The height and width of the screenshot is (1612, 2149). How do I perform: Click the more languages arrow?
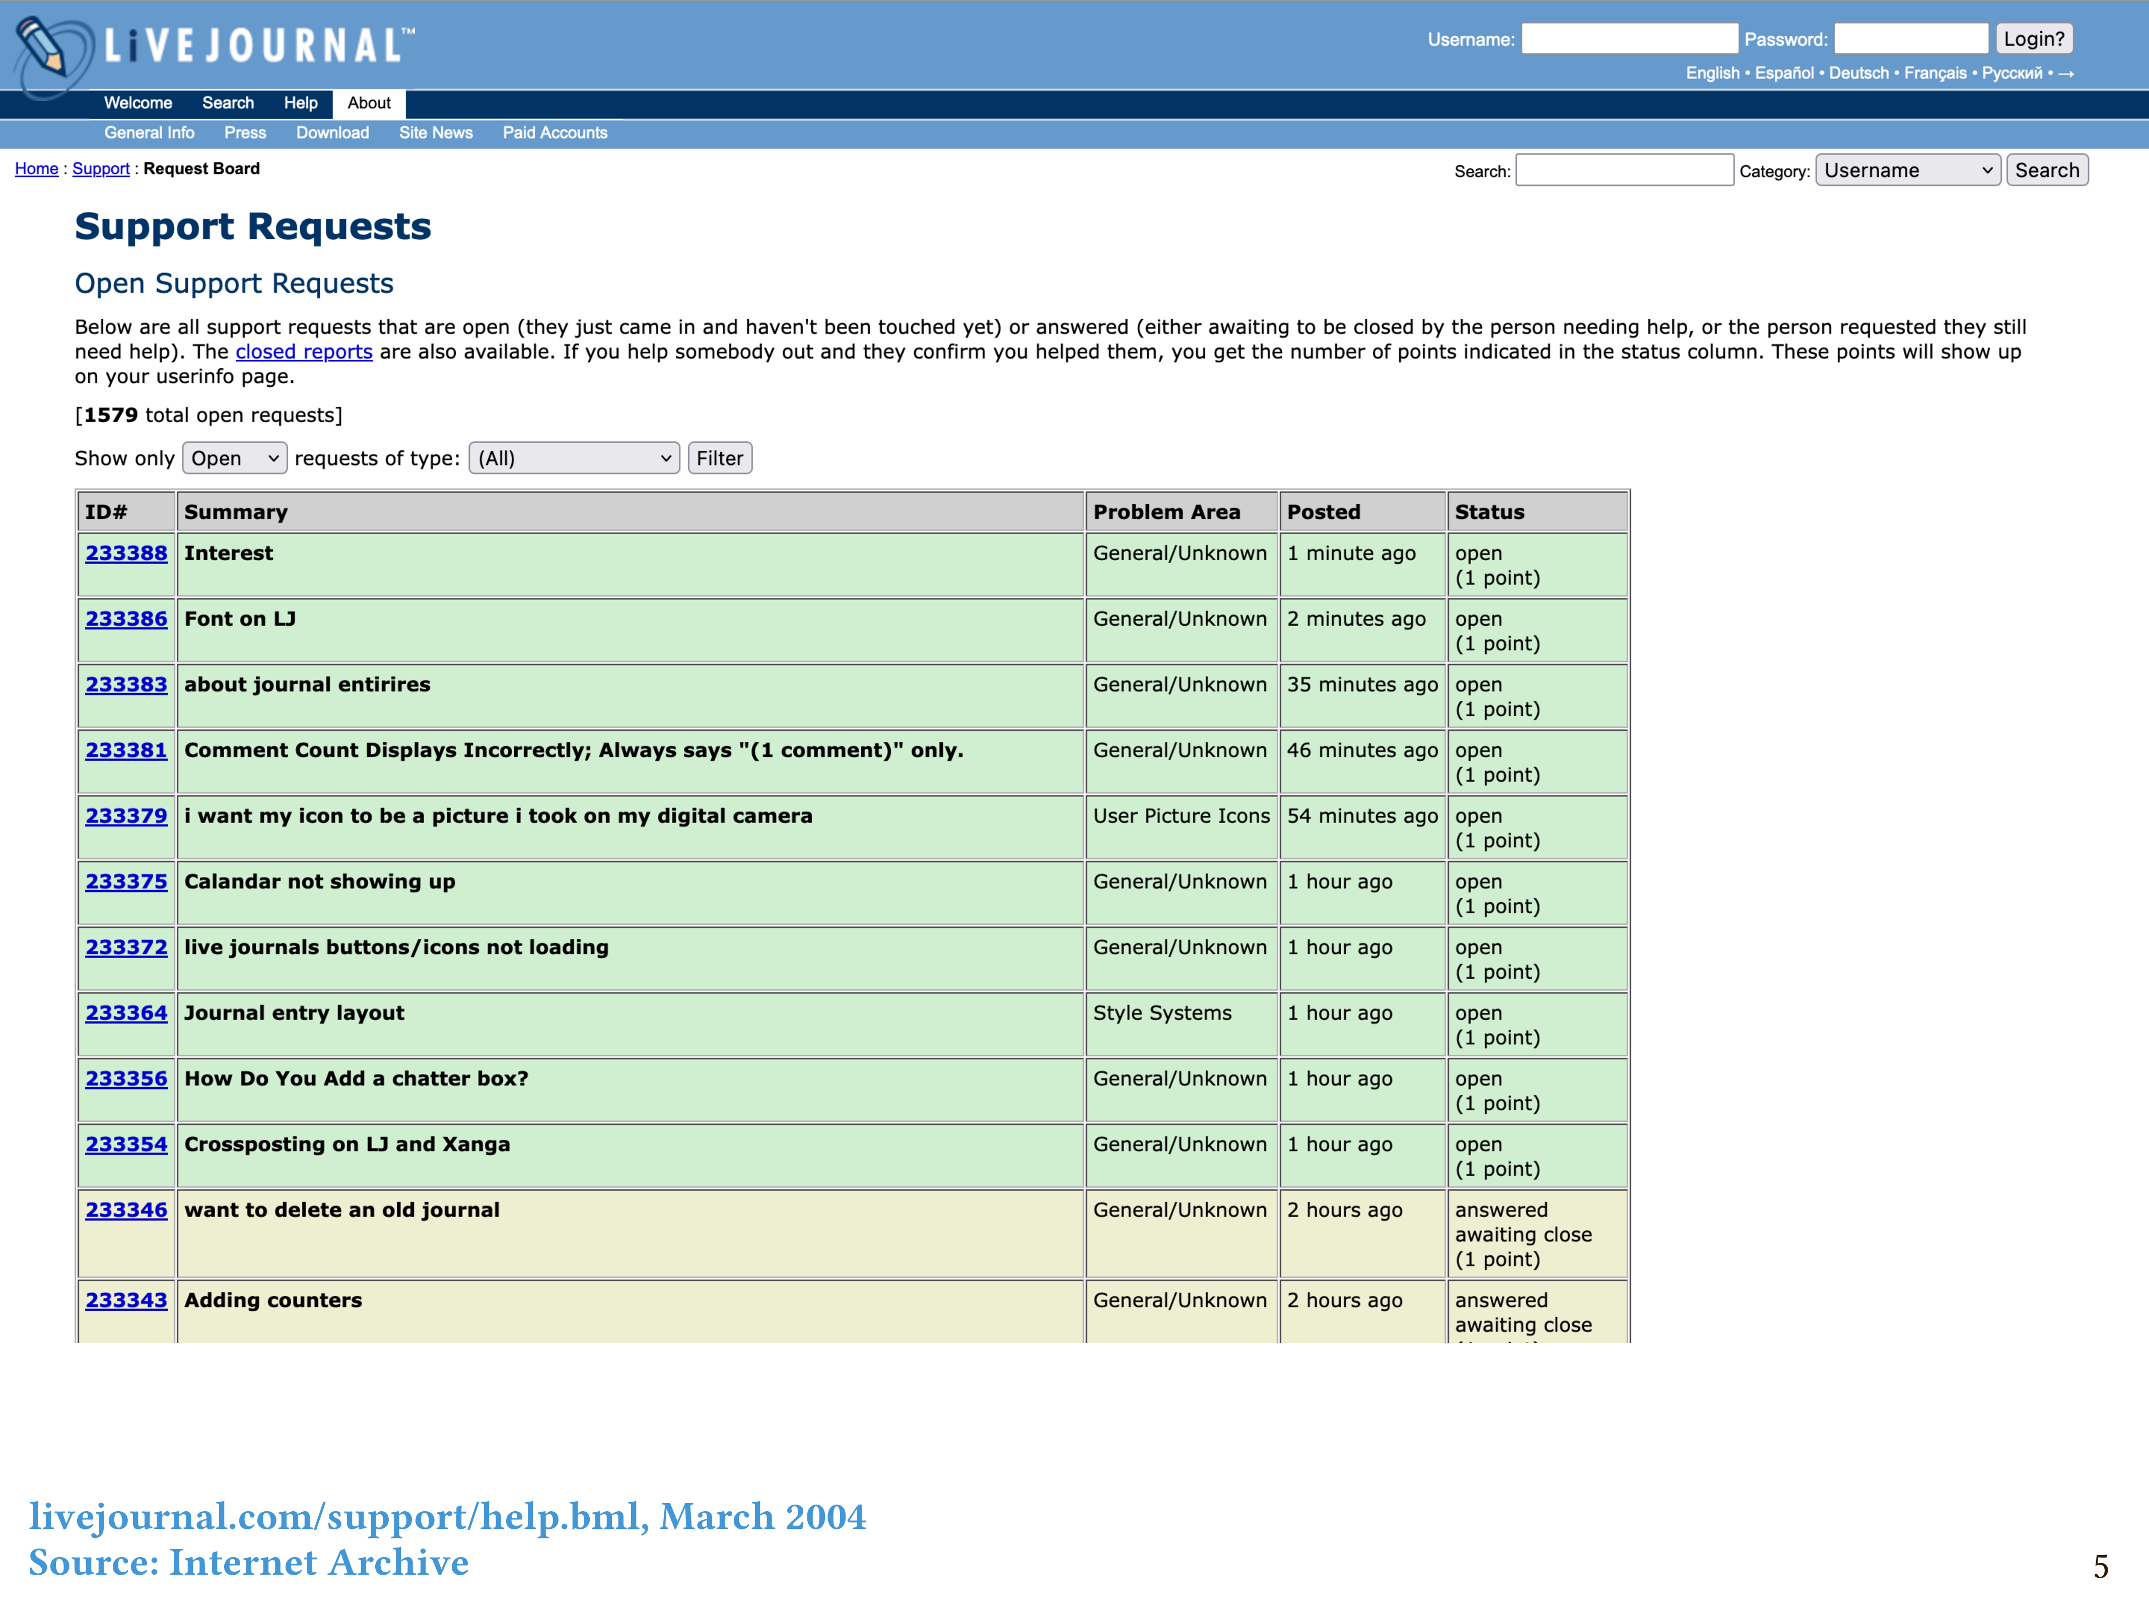(2066, 74)
